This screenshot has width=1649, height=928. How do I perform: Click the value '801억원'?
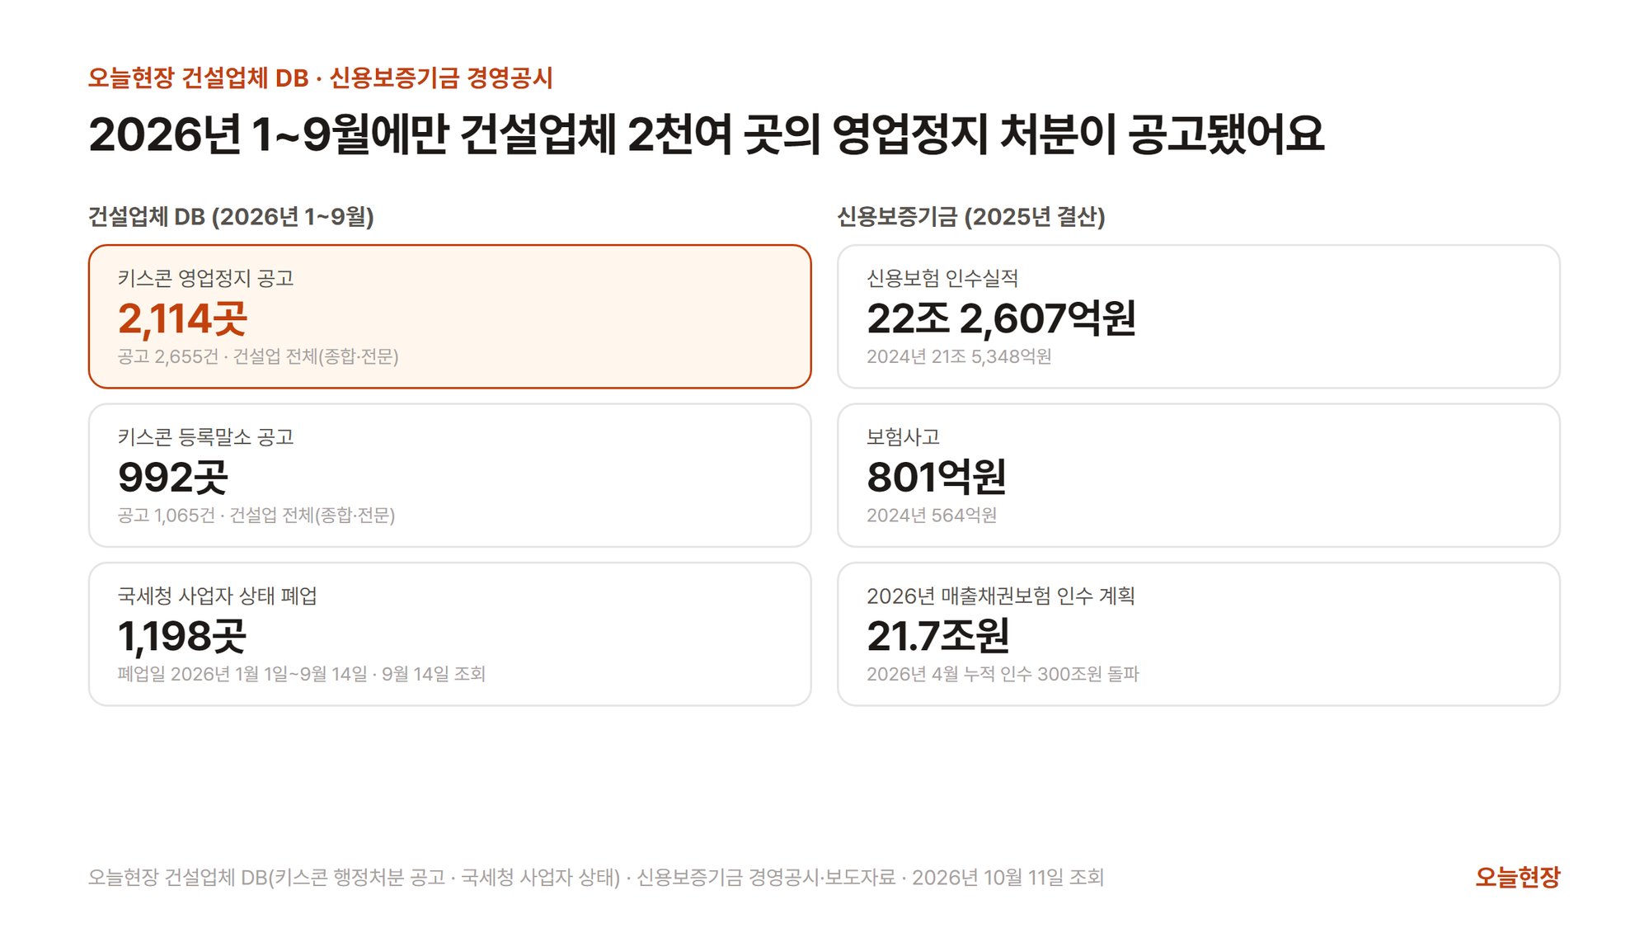click(936, 477)
